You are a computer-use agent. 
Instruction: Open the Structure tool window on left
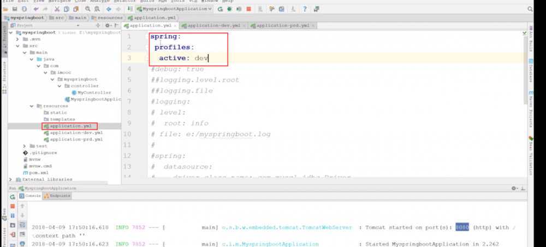[4, 78]
